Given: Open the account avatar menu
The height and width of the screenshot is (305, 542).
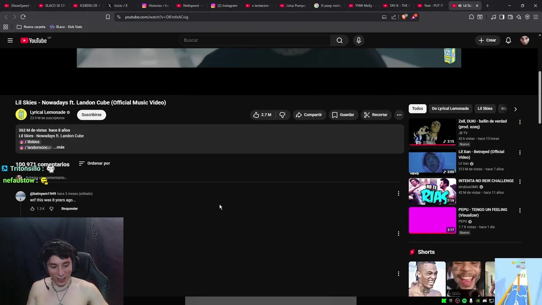Looking at the screenshot, I should [x=525, y=40].
